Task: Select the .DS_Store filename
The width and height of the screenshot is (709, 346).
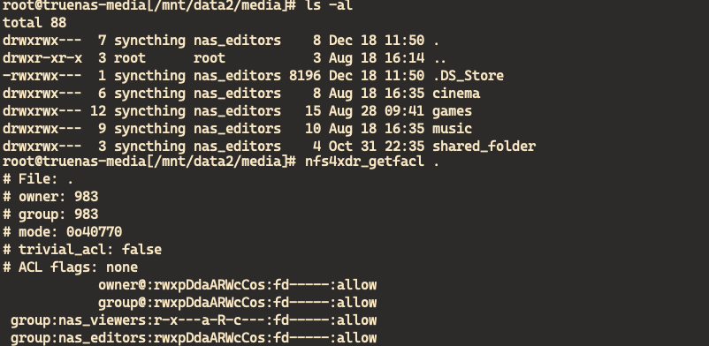Action: tap(468, 75)
